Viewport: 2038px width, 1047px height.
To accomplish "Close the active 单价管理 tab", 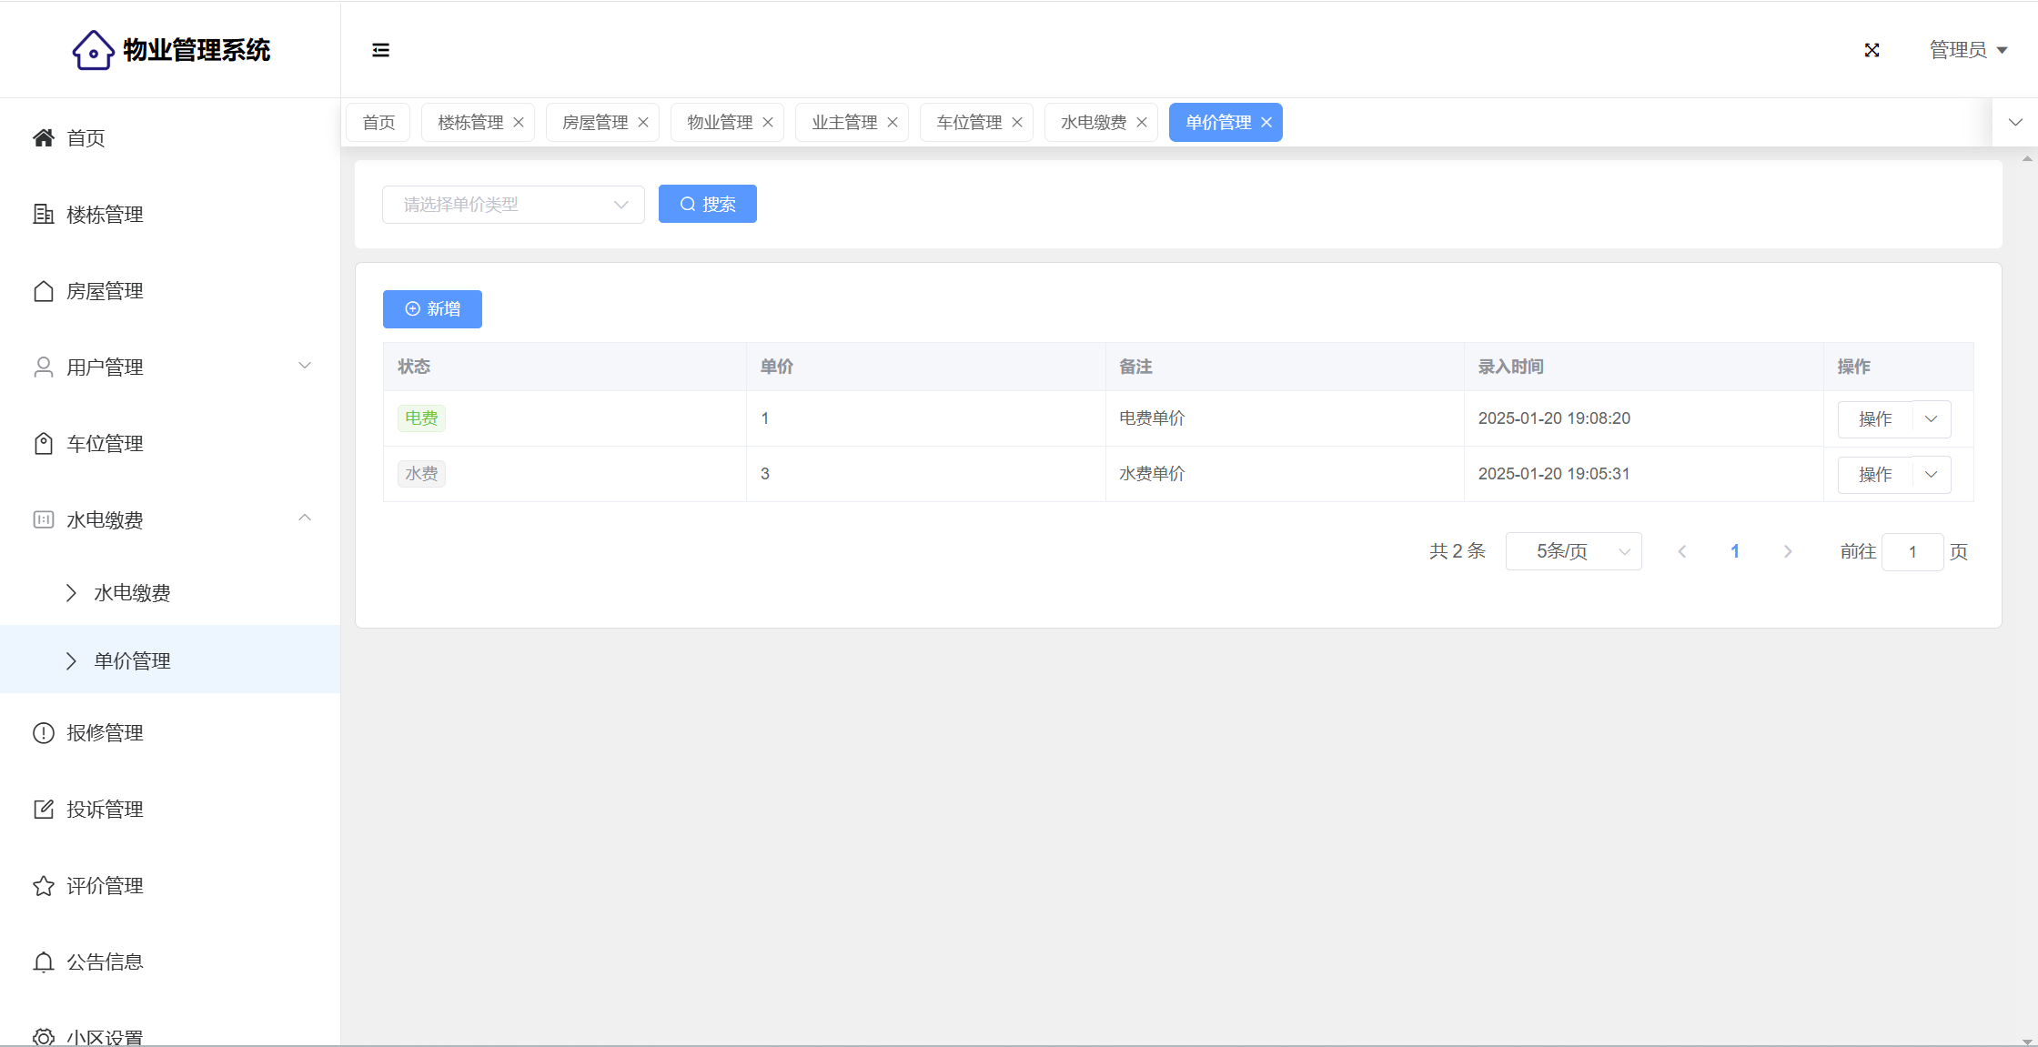I will click(x=1266, y=123).
